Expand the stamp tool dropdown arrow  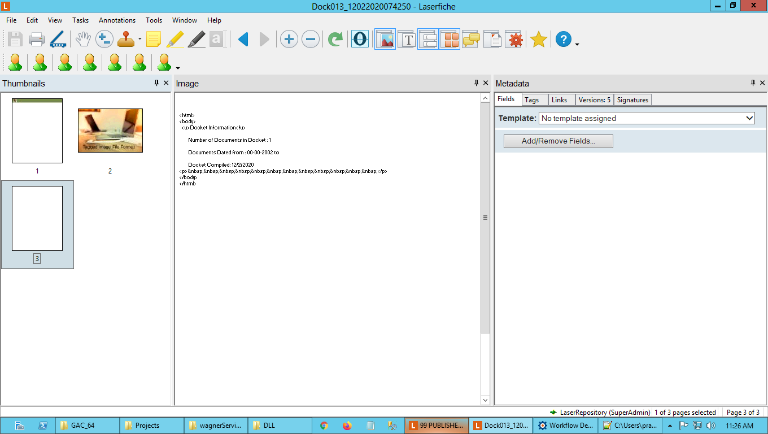139,40
